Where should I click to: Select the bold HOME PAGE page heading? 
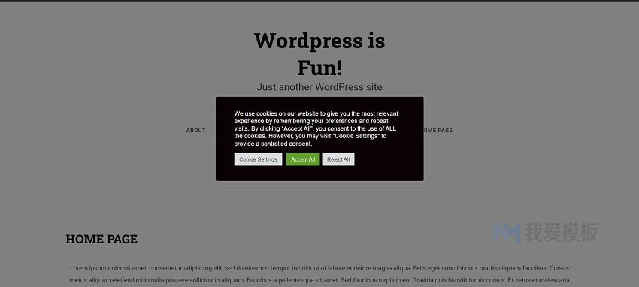pyautogui.click(x=101, y=239)
